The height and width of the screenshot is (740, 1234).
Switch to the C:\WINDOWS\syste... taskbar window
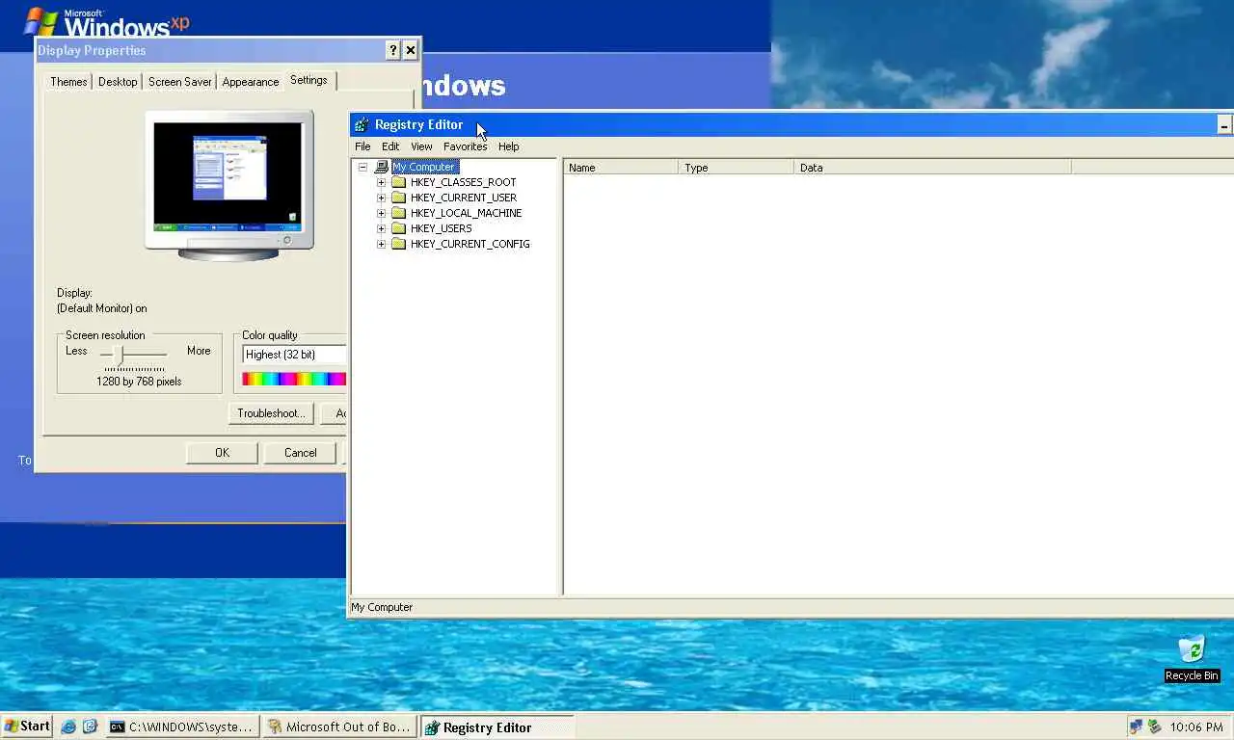[182, 727]
